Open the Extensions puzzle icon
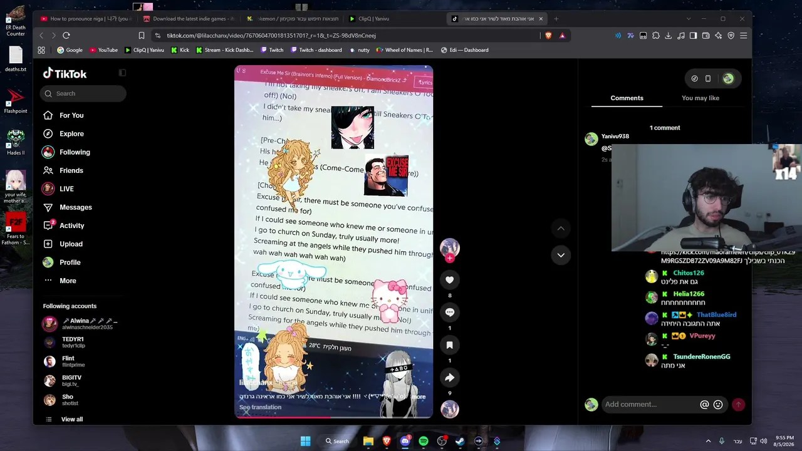 [x=656, y=36]
